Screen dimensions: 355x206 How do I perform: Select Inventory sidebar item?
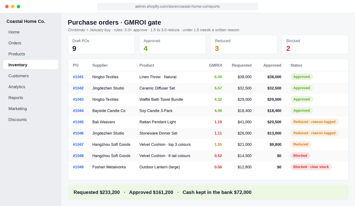point(31,65)
